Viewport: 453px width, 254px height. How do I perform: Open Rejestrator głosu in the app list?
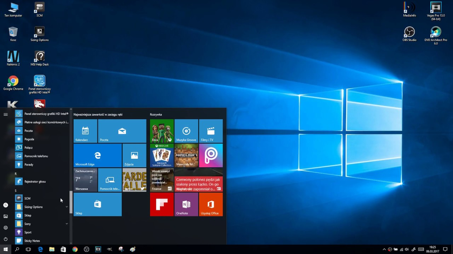(42, 181)
